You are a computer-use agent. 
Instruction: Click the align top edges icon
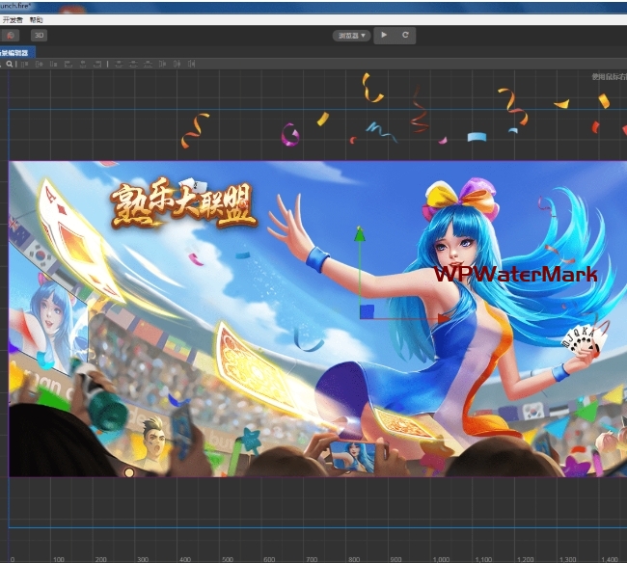click(x=24, y=64)
